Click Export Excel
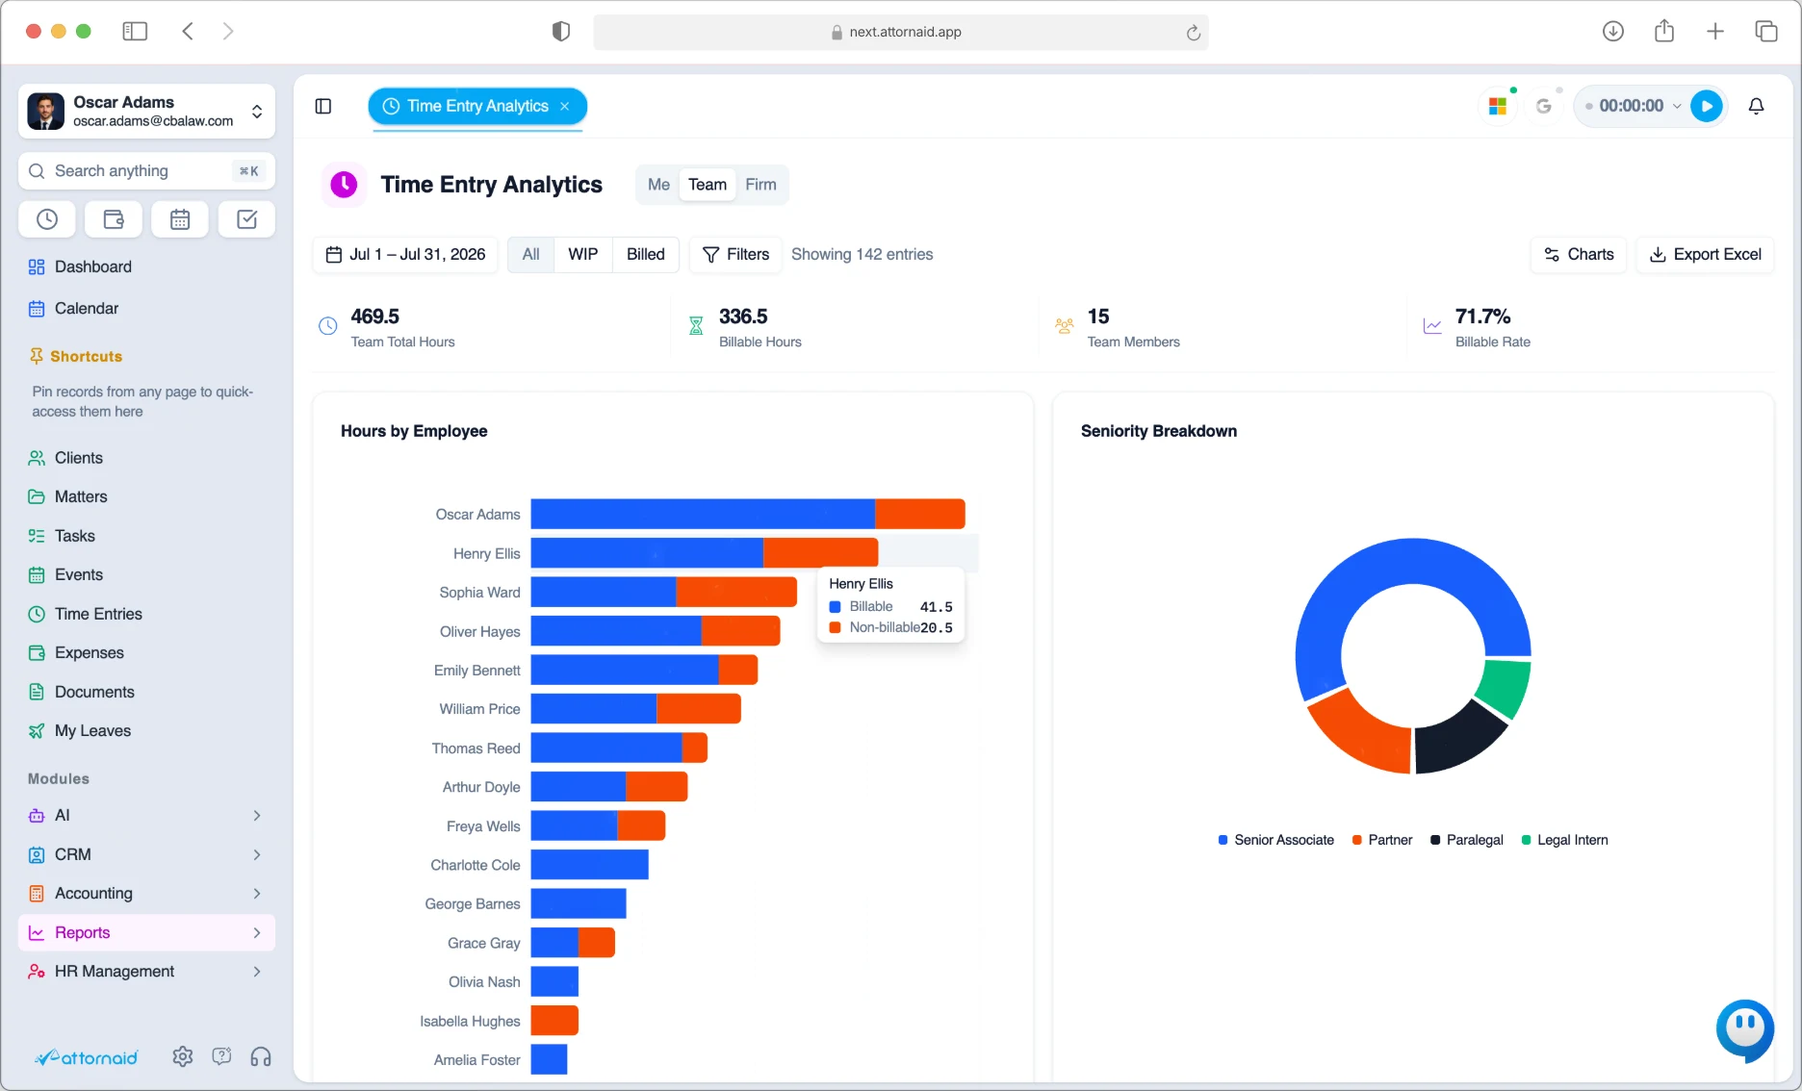The image size is (1802, 1091). [1705, 254]
